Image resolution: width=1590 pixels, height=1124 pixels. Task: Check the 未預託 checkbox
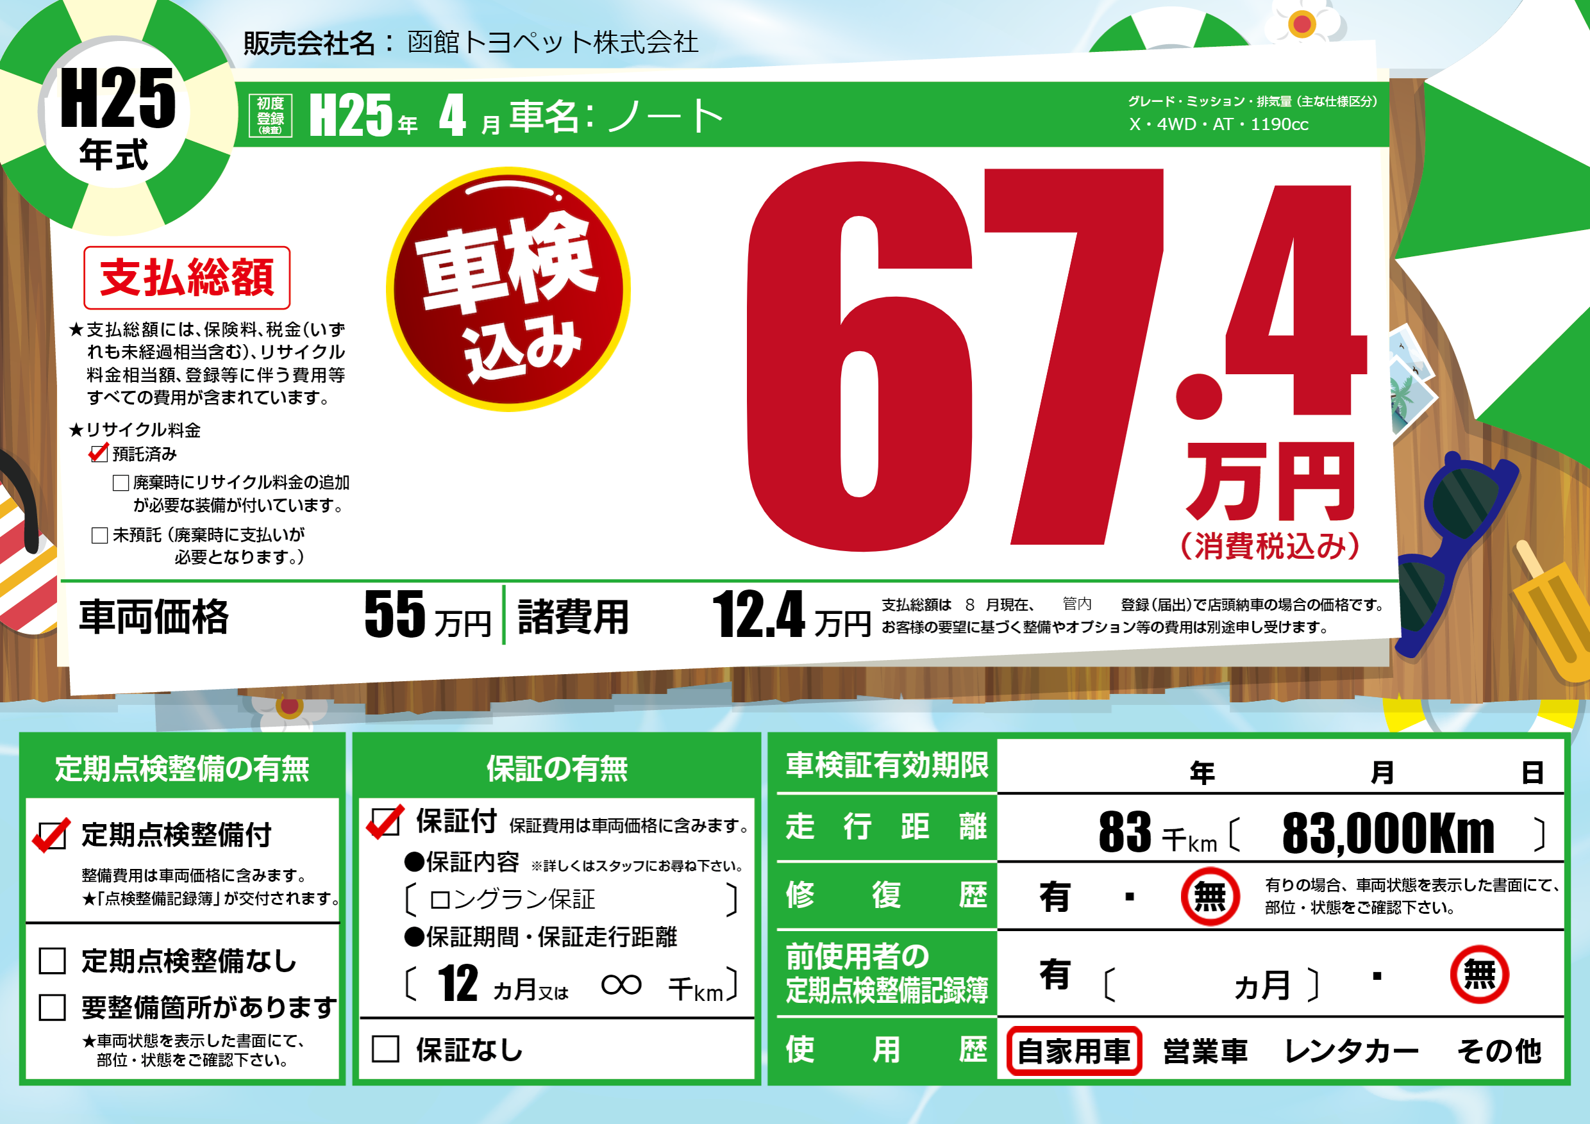click(x=100, y=535)
